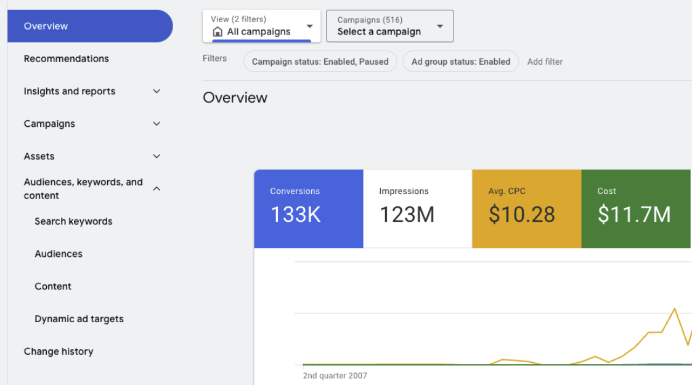Expand the Campaigns menu chevron
This screenshot has height=385, width=692.
coord(157,124)
